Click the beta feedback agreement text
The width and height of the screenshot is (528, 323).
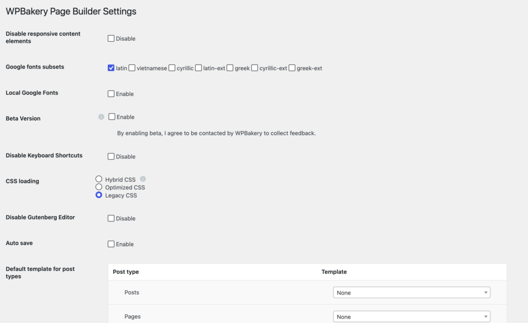(217, 133)
